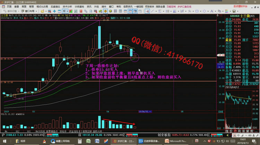The height and width of the screenshot is (145, 260).
Task: Open dropdown arrow next to color palette
Action: click(230, 11)
